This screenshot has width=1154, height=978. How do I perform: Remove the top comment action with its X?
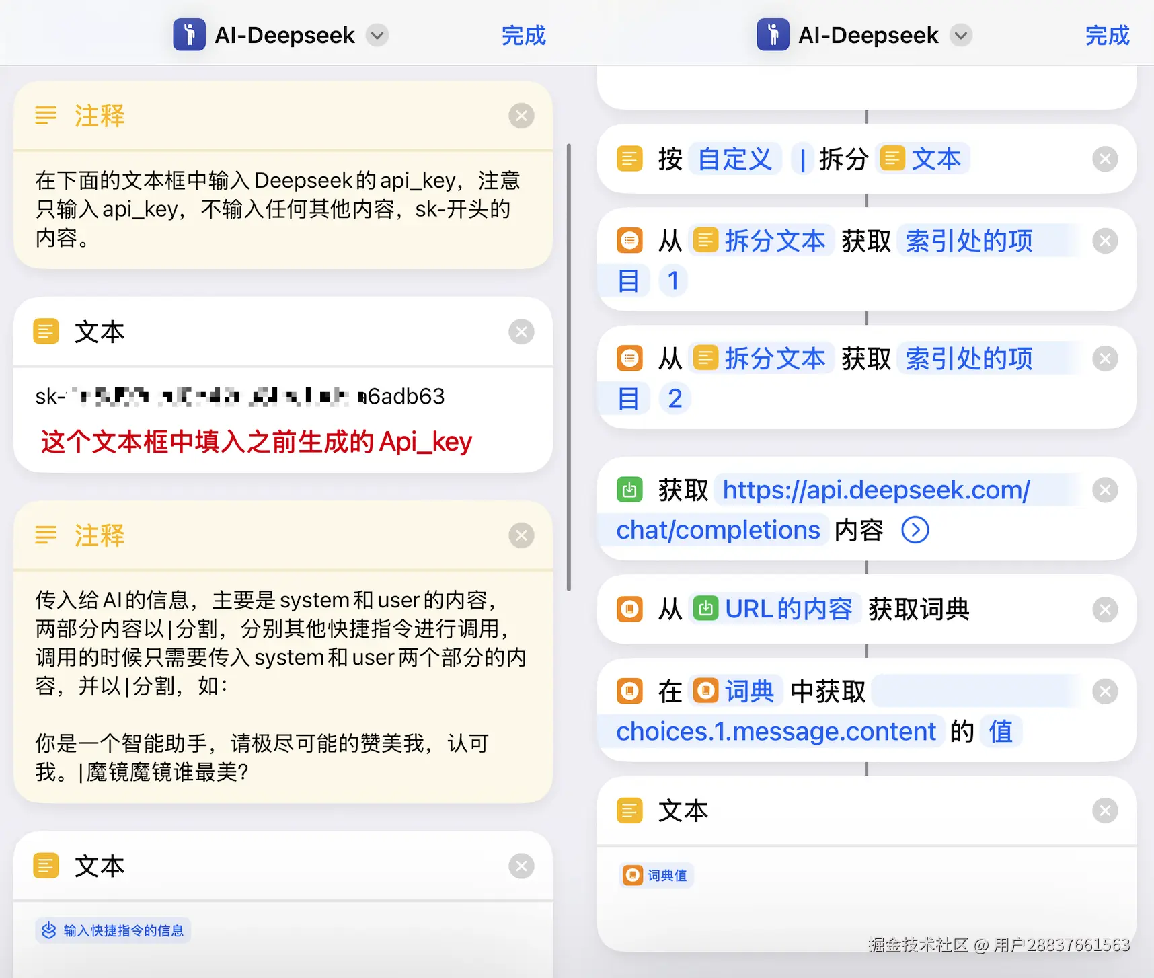pyautogui.click(x=521, y=115)
